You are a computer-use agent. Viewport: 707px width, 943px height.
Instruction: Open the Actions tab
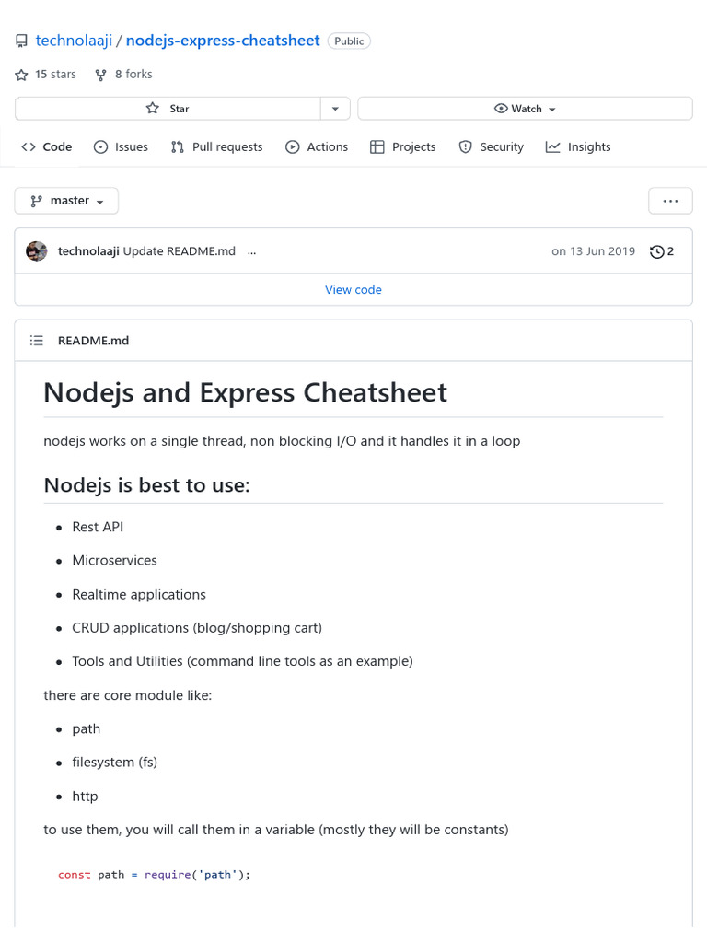click(317, 147)
